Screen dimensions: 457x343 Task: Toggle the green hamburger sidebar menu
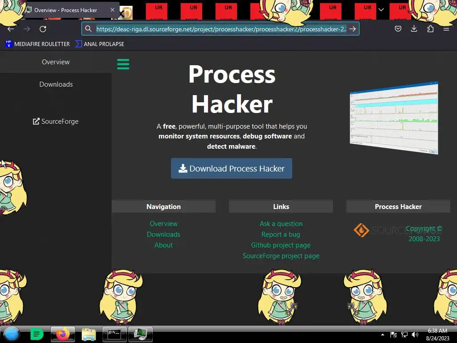click(123, 64)
